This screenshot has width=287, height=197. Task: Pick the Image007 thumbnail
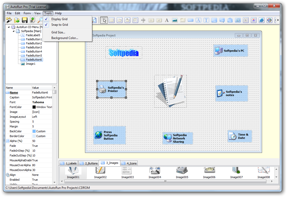tap(236, 173)
